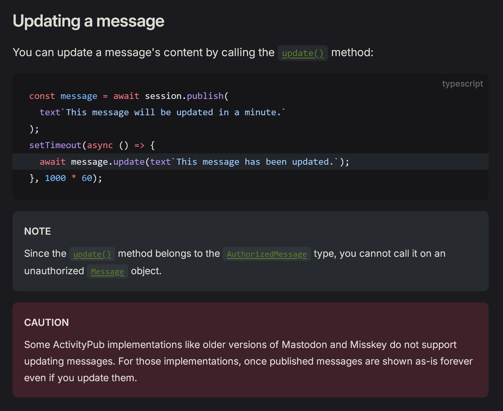Screen dimensions: 503x411
Task: Click the "Updating a message" heading
Action: tap(89, 21)
